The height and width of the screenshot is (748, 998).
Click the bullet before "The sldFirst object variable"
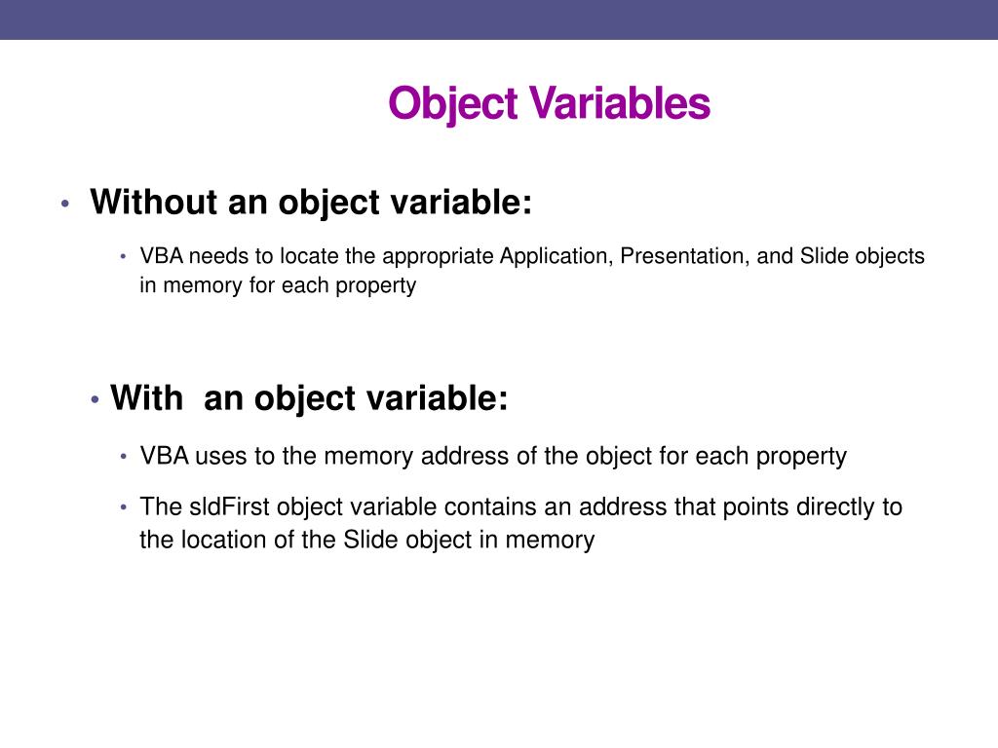123,506
